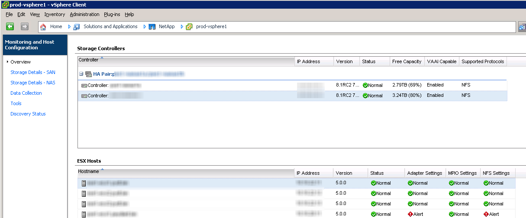Click sort arrow on Hostname column

(103, 170)
